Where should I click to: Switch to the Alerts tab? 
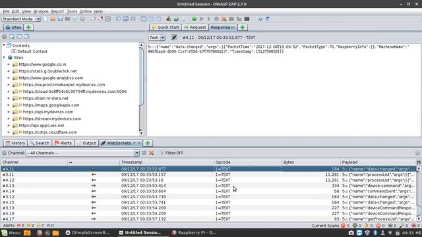coord(63,143)
